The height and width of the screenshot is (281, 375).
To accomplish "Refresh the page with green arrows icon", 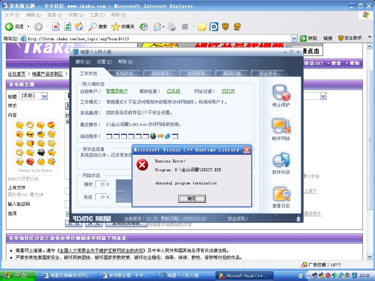I will [68, 26].
